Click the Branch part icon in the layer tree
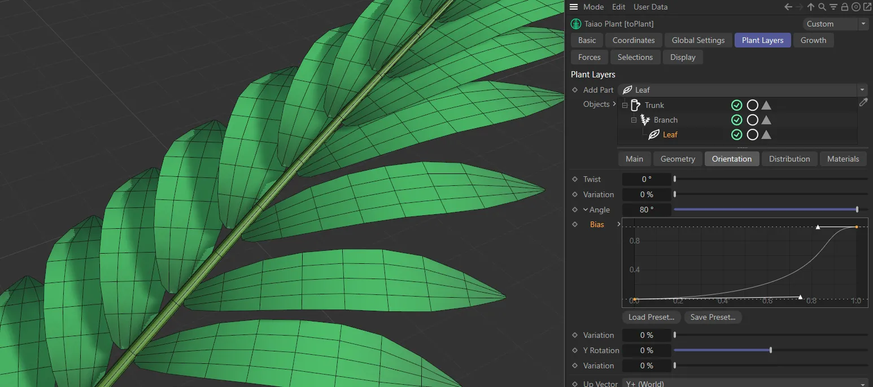Image resolution: width=873 pixels, height=387 pixels. tap(644, 120)
